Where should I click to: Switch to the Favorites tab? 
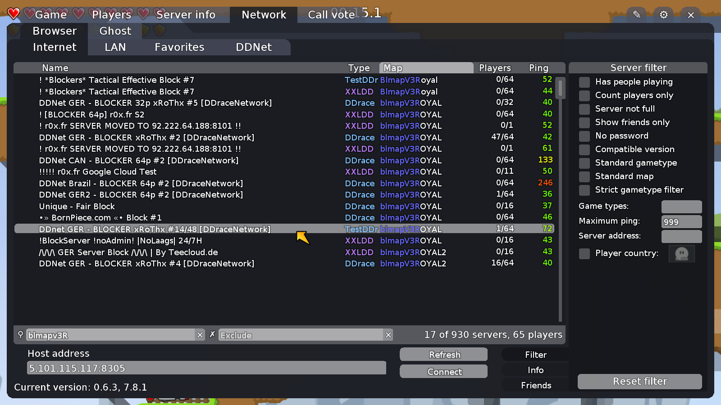pos(179,47)
